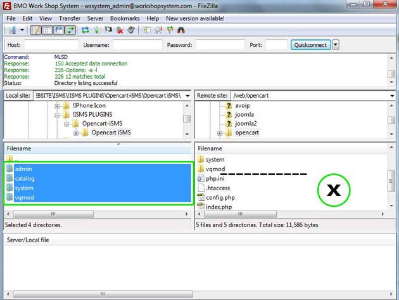The height and width of the screenshot is (300, 399).
Task: Expand remote opencart folder node
Action: pyautogui.click(x=220, y=133)
